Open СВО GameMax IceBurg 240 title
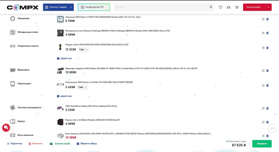The height and width of the screenshot is (152, 279). point(91,106)
